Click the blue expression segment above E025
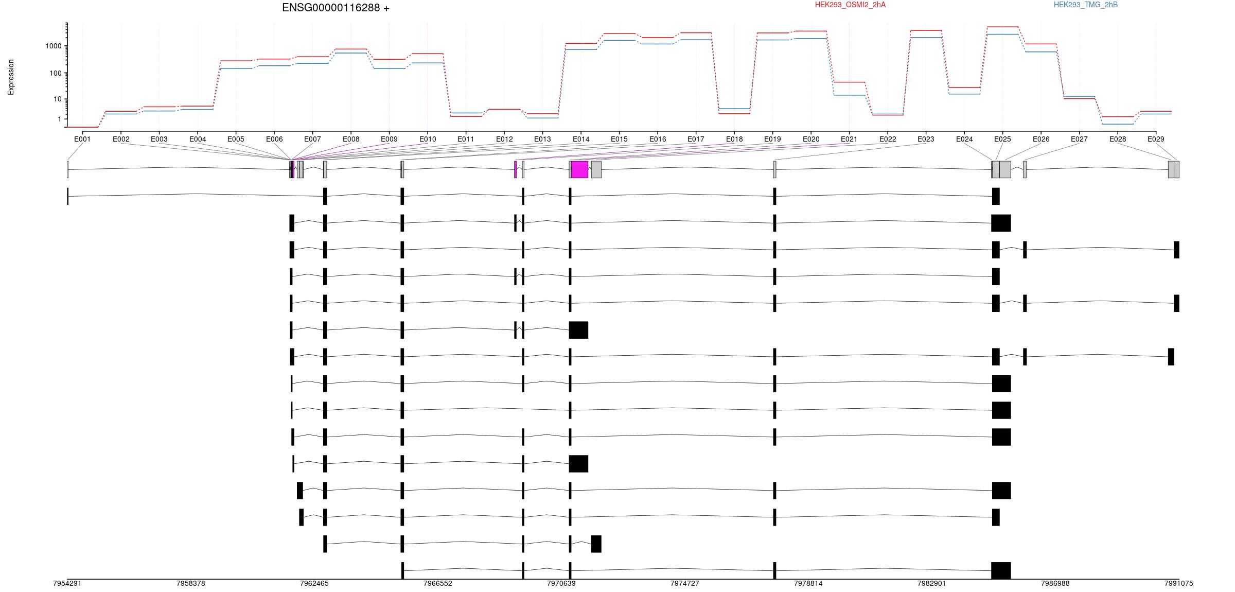Viewport: 1235px width, 592px height. pyautogui.click(x=1002, y=34)
